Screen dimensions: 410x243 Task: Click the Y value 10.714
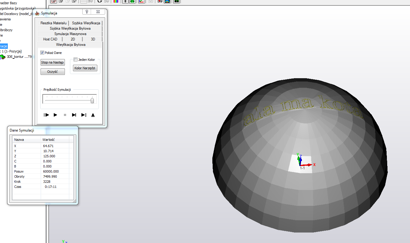[48, 151]
